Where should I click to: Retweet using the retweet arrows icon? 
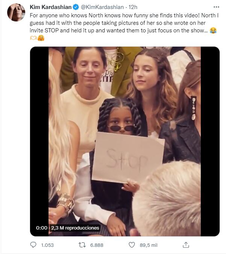[82, 245]
